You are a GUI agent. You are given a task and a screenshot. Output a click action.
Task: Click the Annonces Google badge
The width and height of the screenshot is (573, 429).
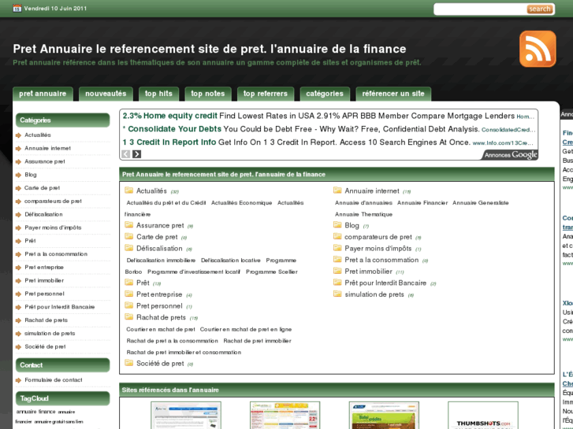coord(511,155)
